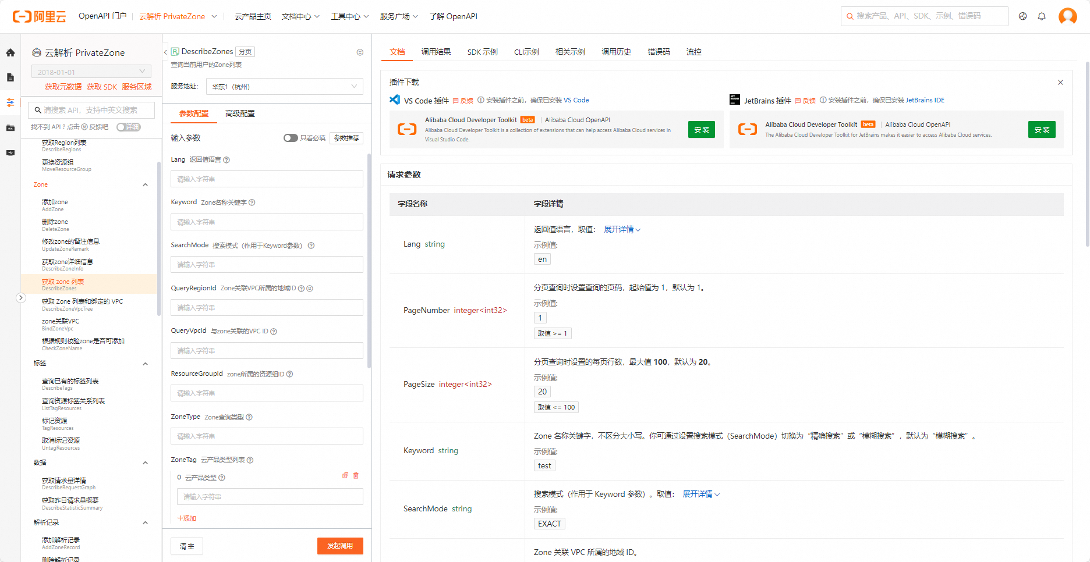The image size is (1090, 562).
Task: Select 获取zone详细信息 DescribeZoneInfo API
Action: (68, 265)
